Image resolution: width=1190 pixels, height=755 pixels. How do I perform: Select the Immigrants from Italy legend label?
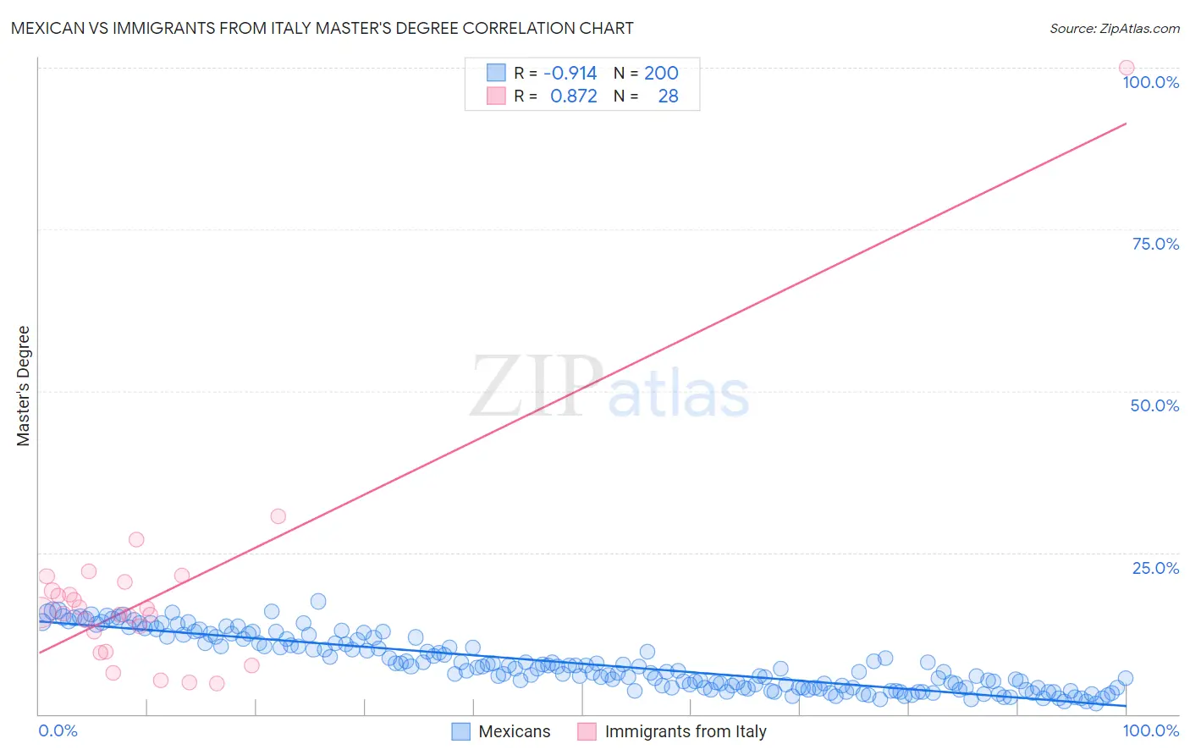(686, 731)
